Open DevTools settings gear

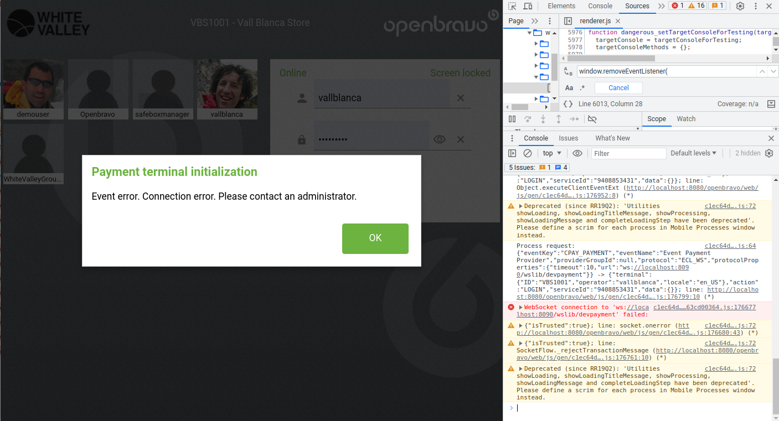click(740, 6)
